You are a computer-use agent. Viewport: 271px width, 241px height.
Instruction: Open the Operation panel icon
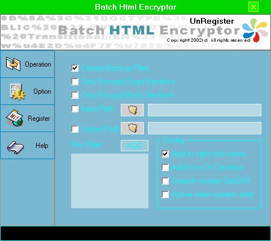(13, 64)
